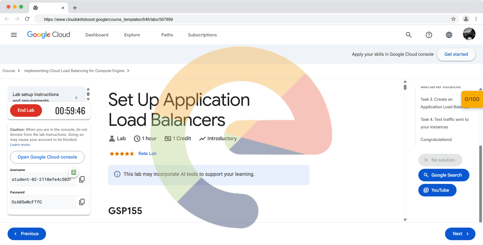Click the info icon in AI notice

pyautogui.click(x=117, y=174)
